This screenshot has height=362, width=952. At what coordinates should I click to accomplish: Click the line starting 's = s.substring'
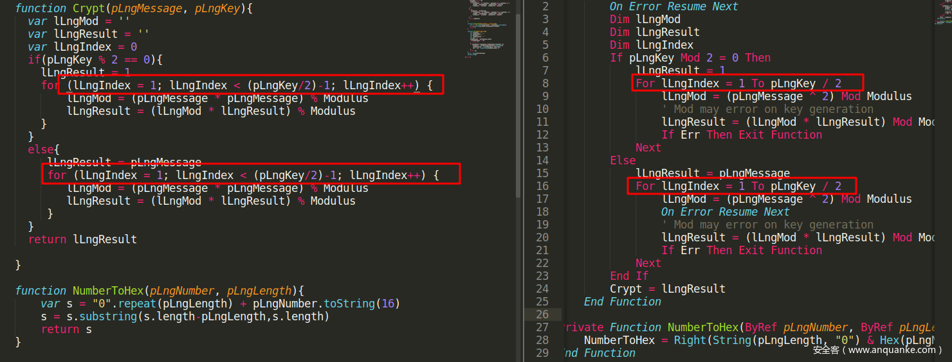(x=185, y=316)
